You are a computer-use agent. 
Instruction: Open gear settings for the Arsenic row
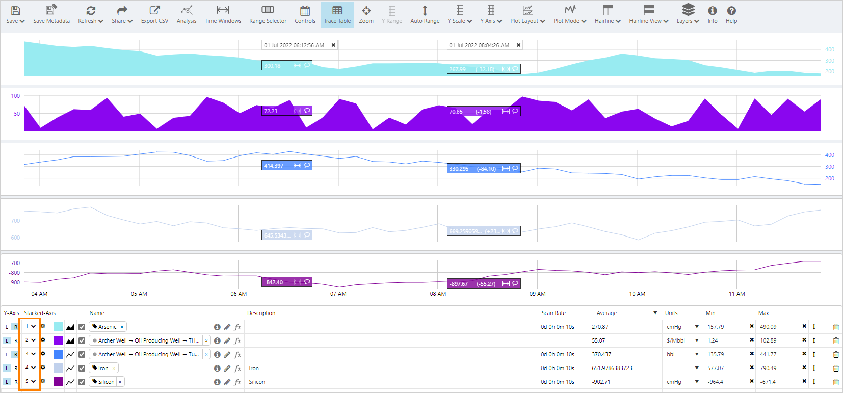[43, 326]
